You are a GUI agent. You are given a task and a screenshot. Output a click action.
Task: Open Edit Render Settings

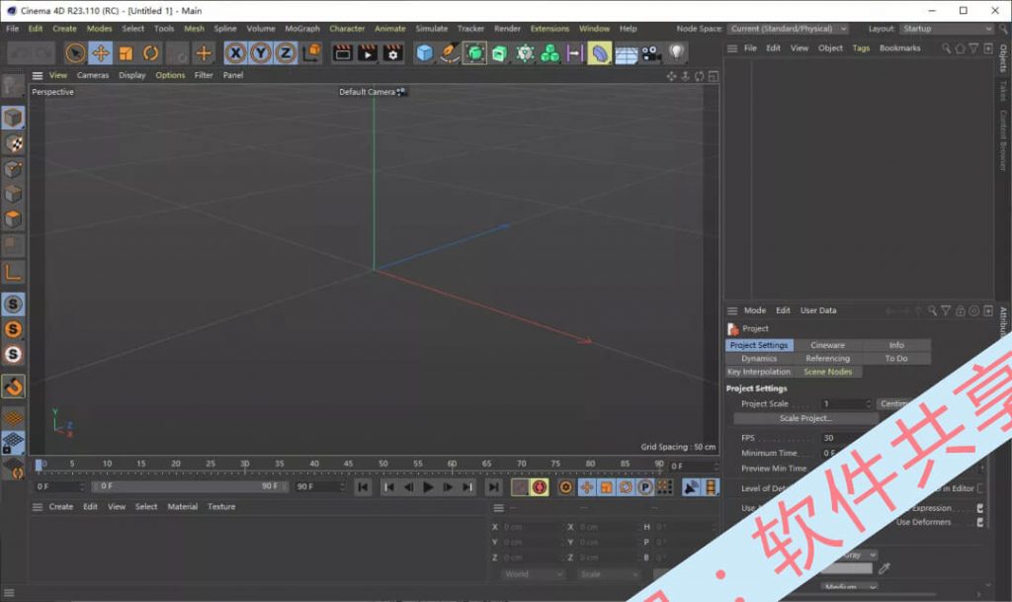(x=393, y=53)
